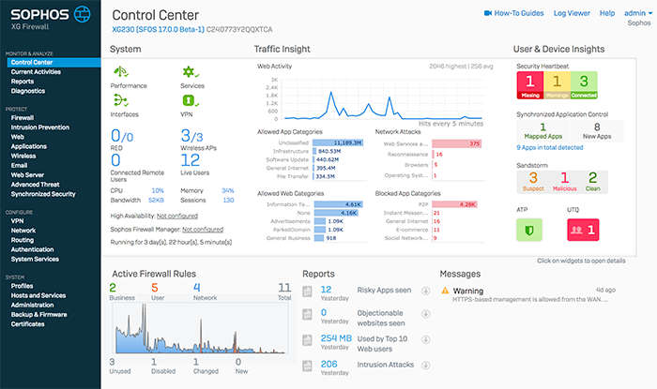The height and width of the screenshot is (389, 657).
Task: Open the Performance system icon
Action: click(121, 71)
